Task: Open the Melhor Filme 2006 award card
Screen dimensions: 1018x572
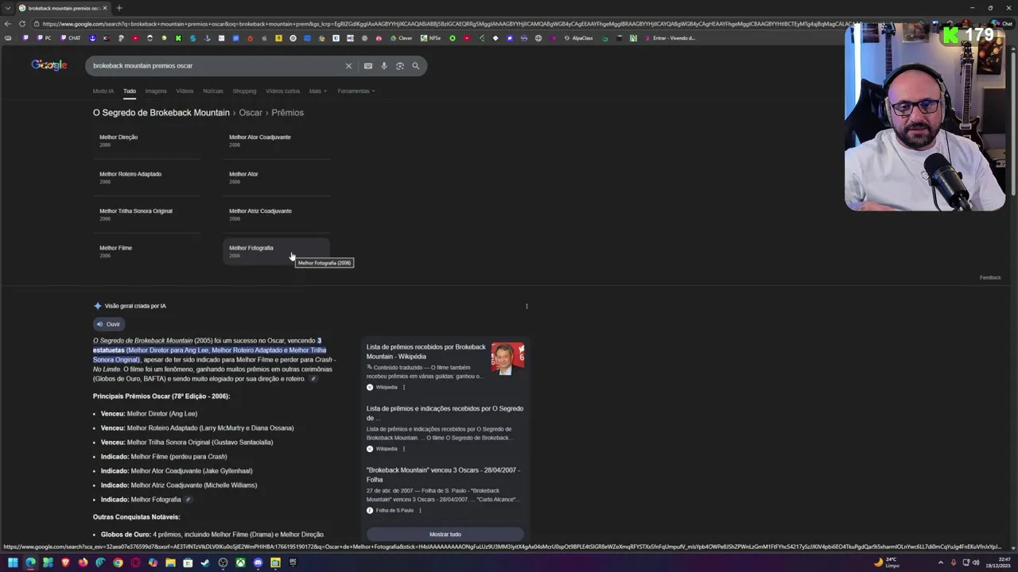Action: (x=146, y=251)
